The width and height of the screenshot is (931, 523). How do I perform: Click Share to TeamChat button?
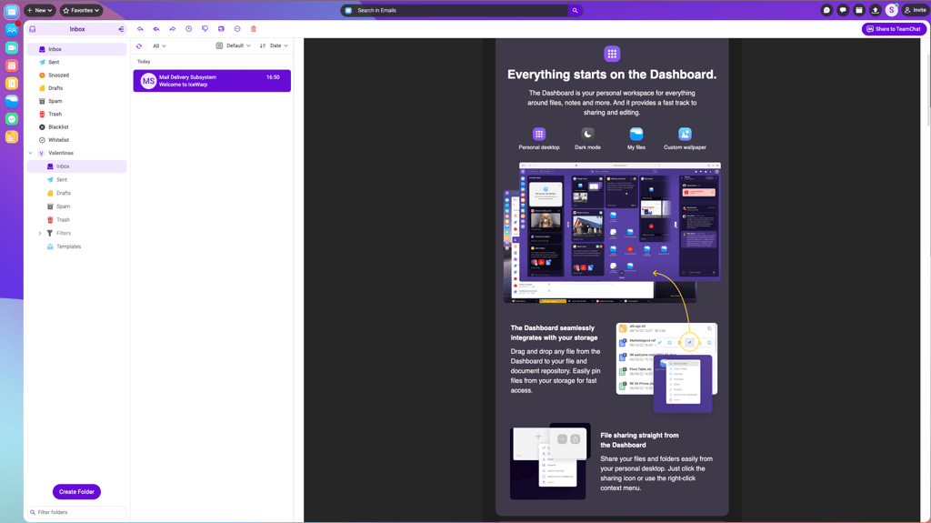tap(894, 28)
